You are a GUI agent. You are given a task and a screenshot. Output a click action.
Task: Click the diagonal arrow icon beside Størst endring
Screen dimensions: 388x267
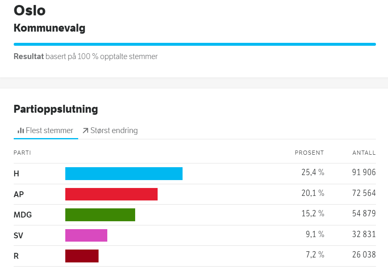[85, 131]
